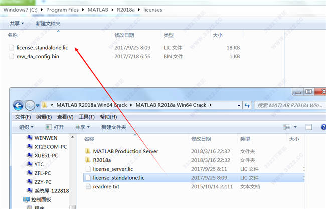Open the view options dropdown arrow
Viewport: 326px width, 209px height.
[295, 127]
